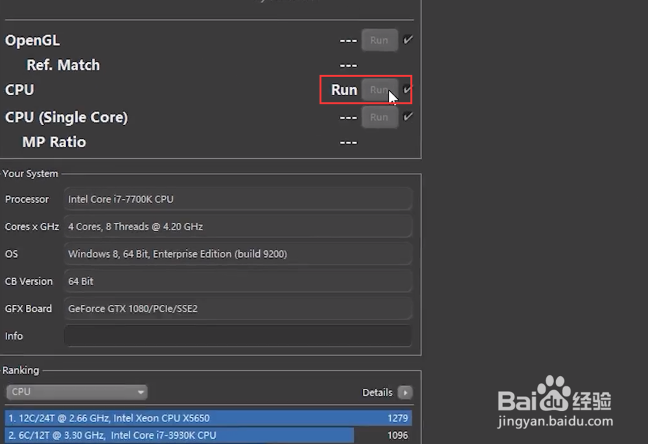The image size is (648, 444).
Task: Edit the OS field
Action: click(238, 254)
